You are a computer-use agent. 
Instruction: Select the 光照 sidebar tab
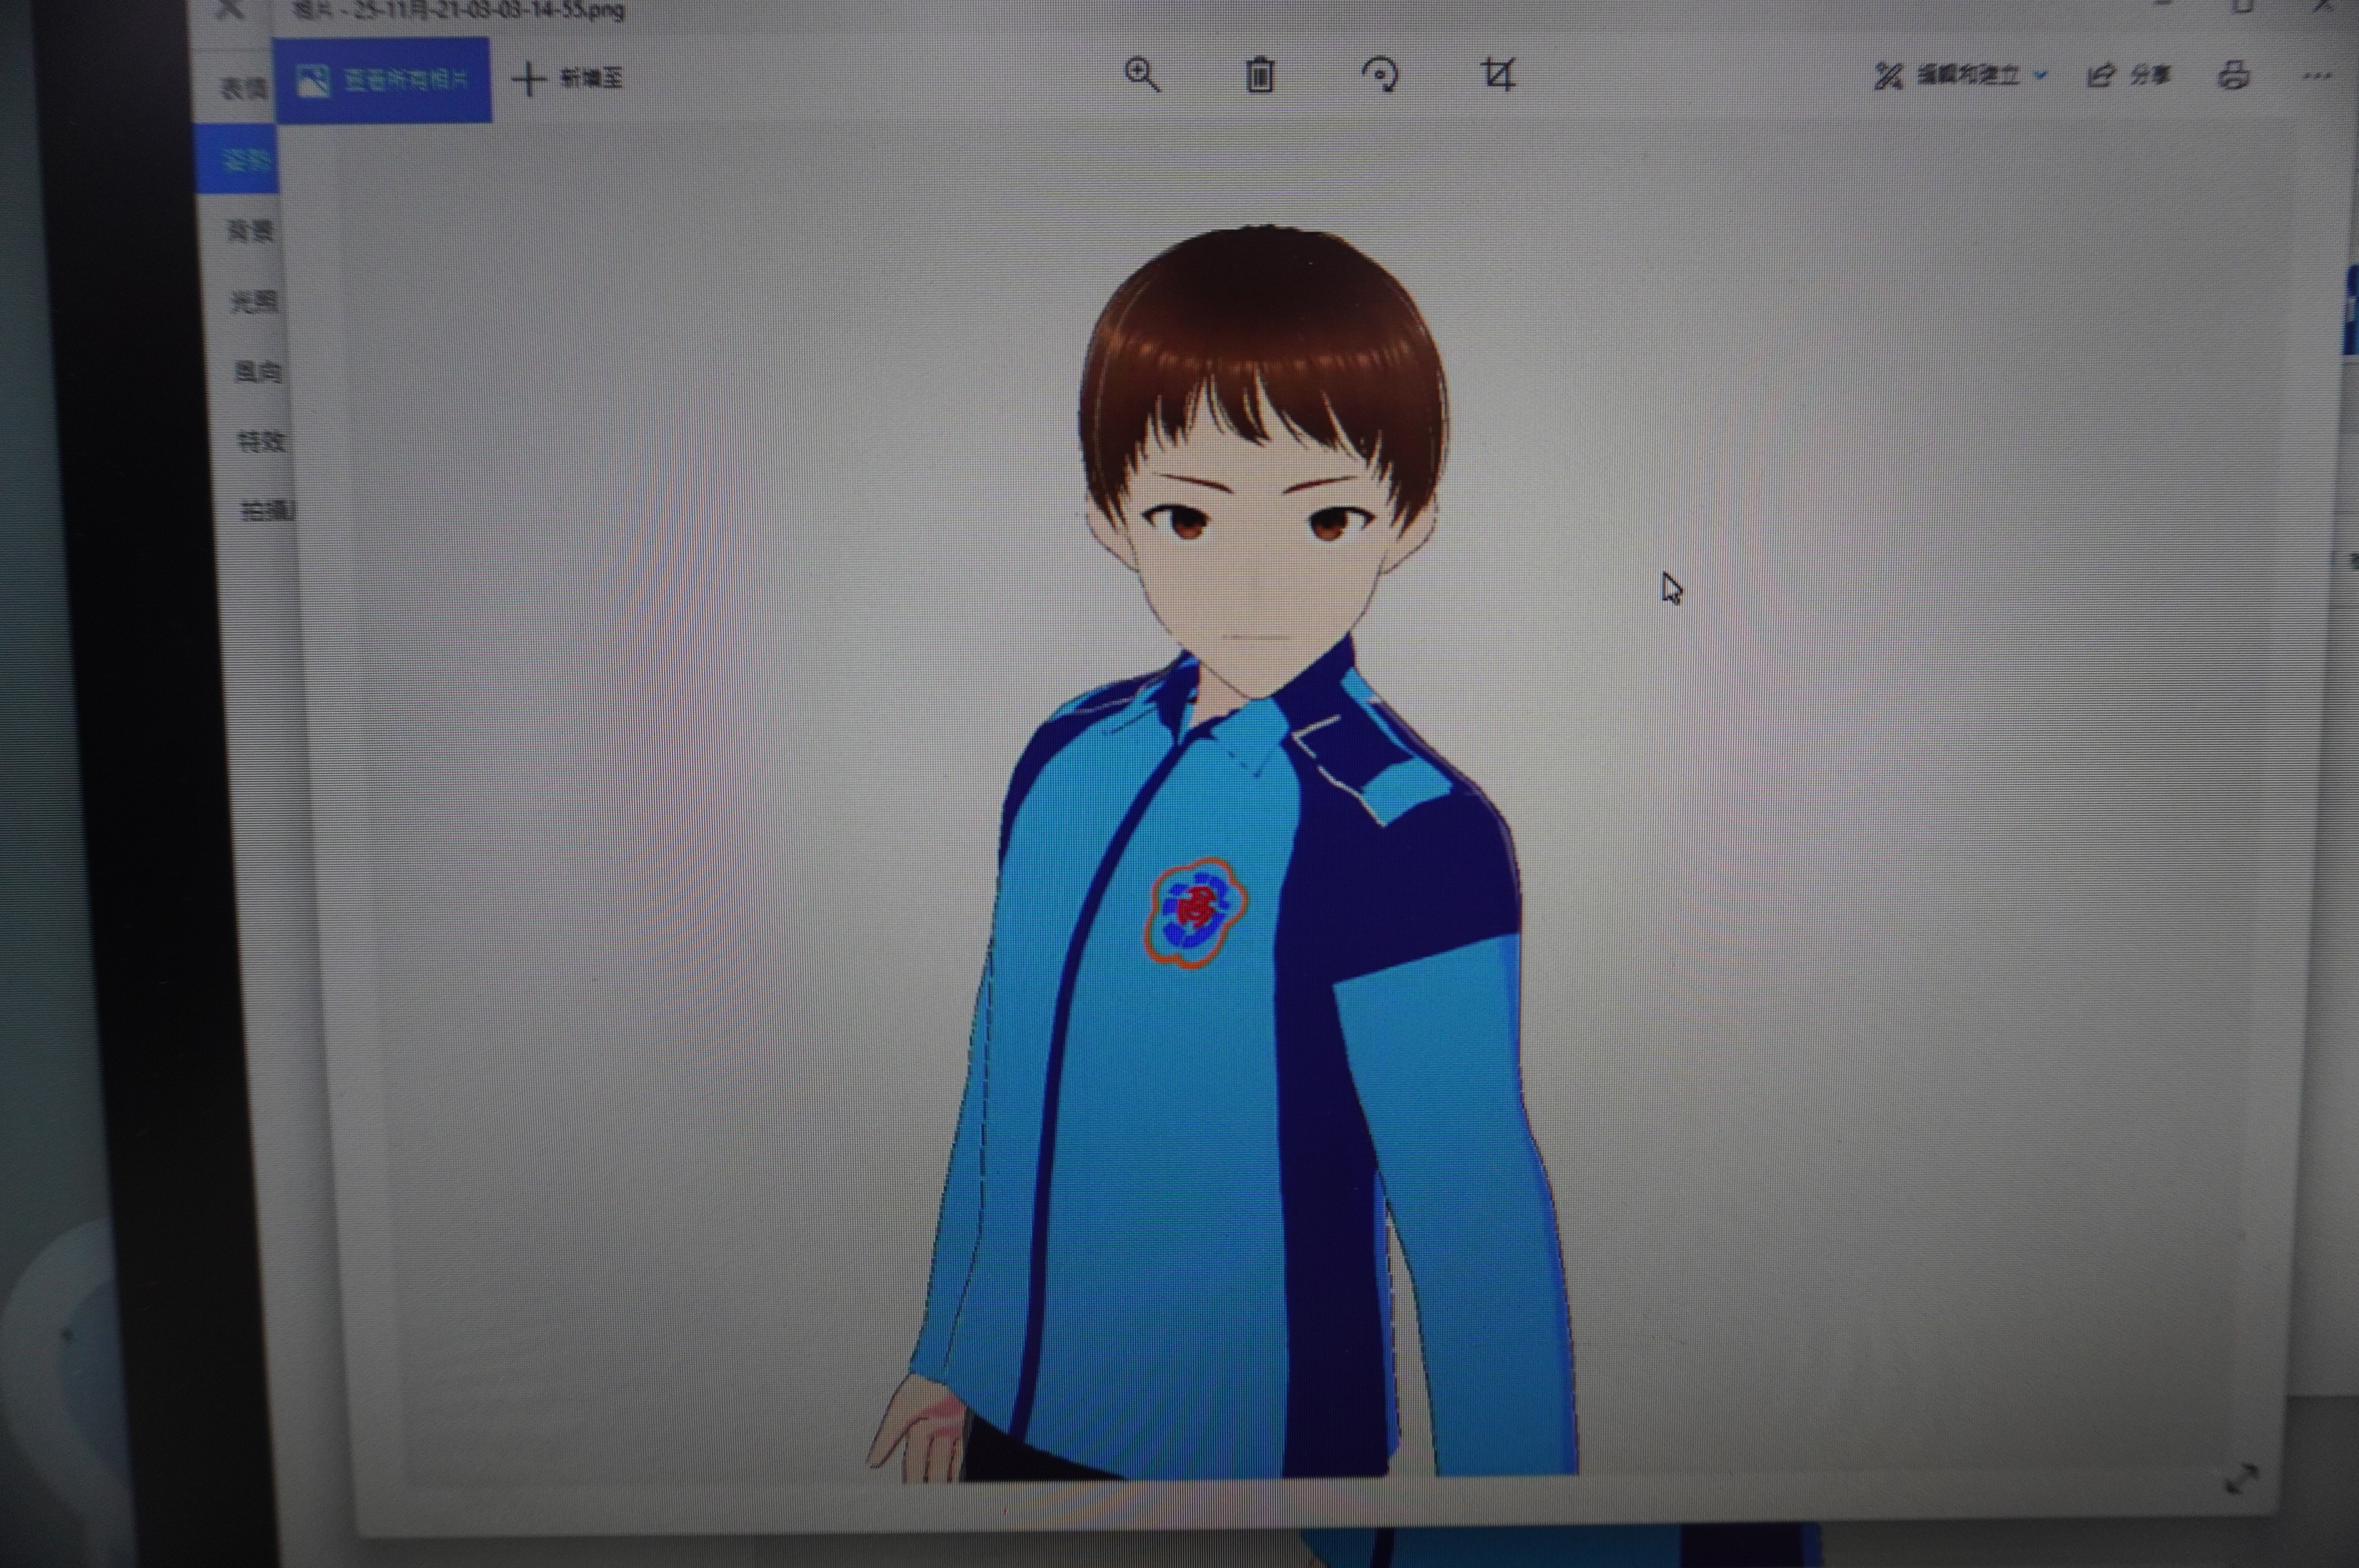point(253,302)
